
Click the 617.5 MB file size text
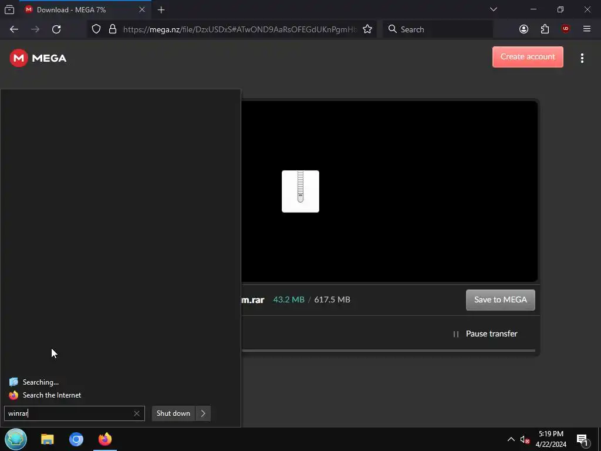pyautogui.click(x=332, y=300)
